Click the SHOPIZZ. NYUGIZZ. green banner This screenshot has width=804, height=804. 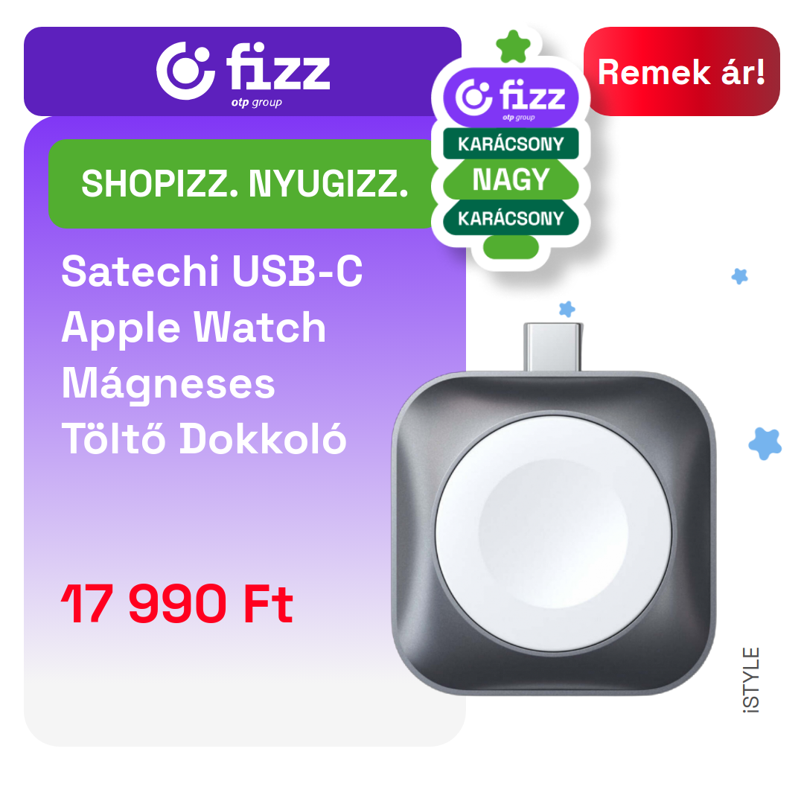[244, 184]
